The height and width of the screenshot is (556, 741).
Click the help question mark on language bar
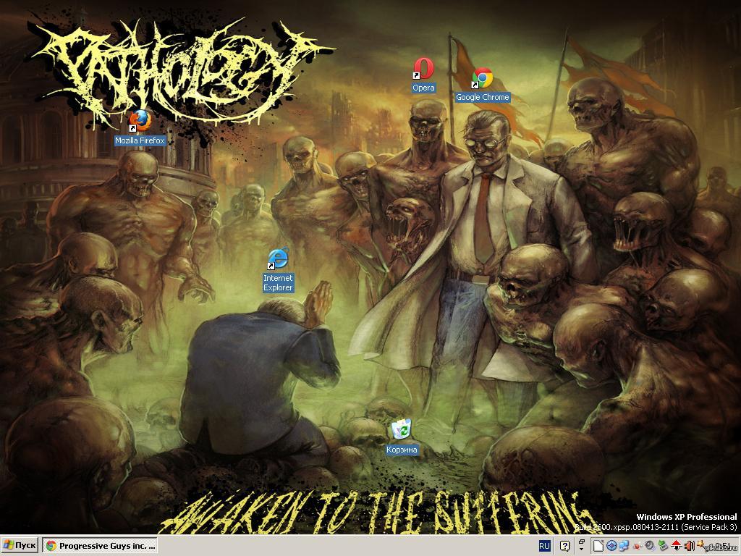564,546
